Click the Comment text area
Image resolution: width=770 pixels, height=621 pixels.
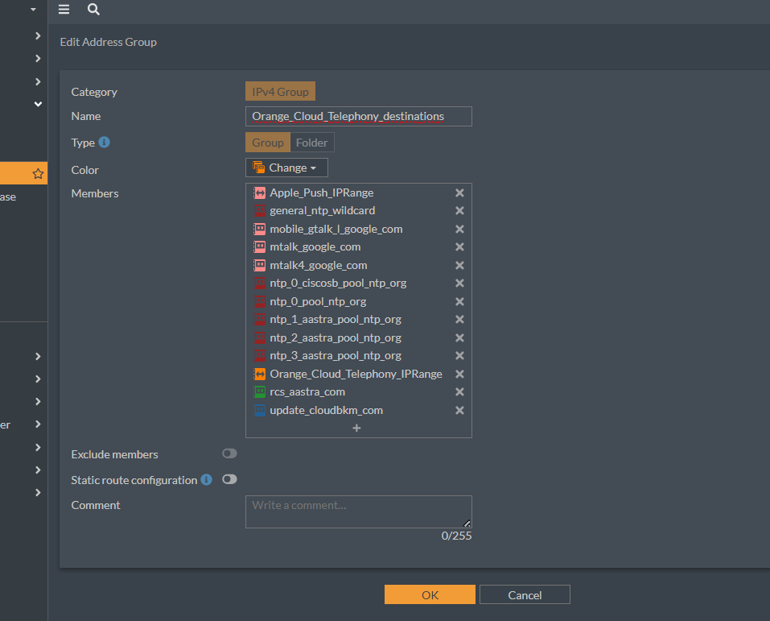(359, 511)
